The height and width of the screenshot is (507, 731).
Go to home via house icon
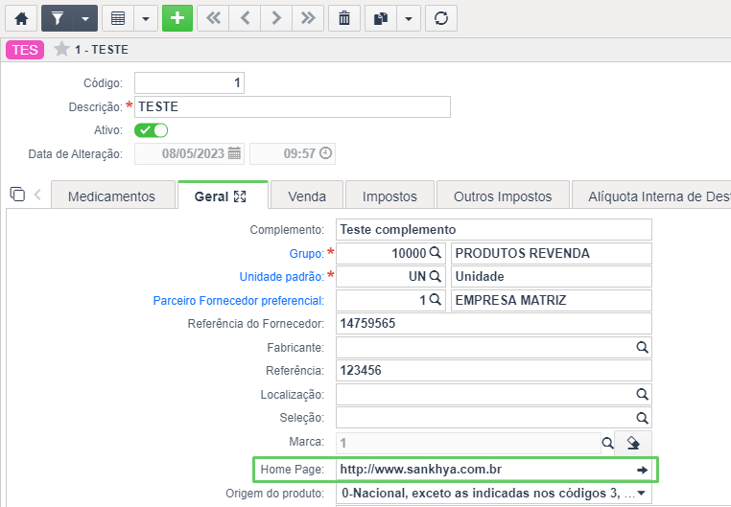[21, 18]
